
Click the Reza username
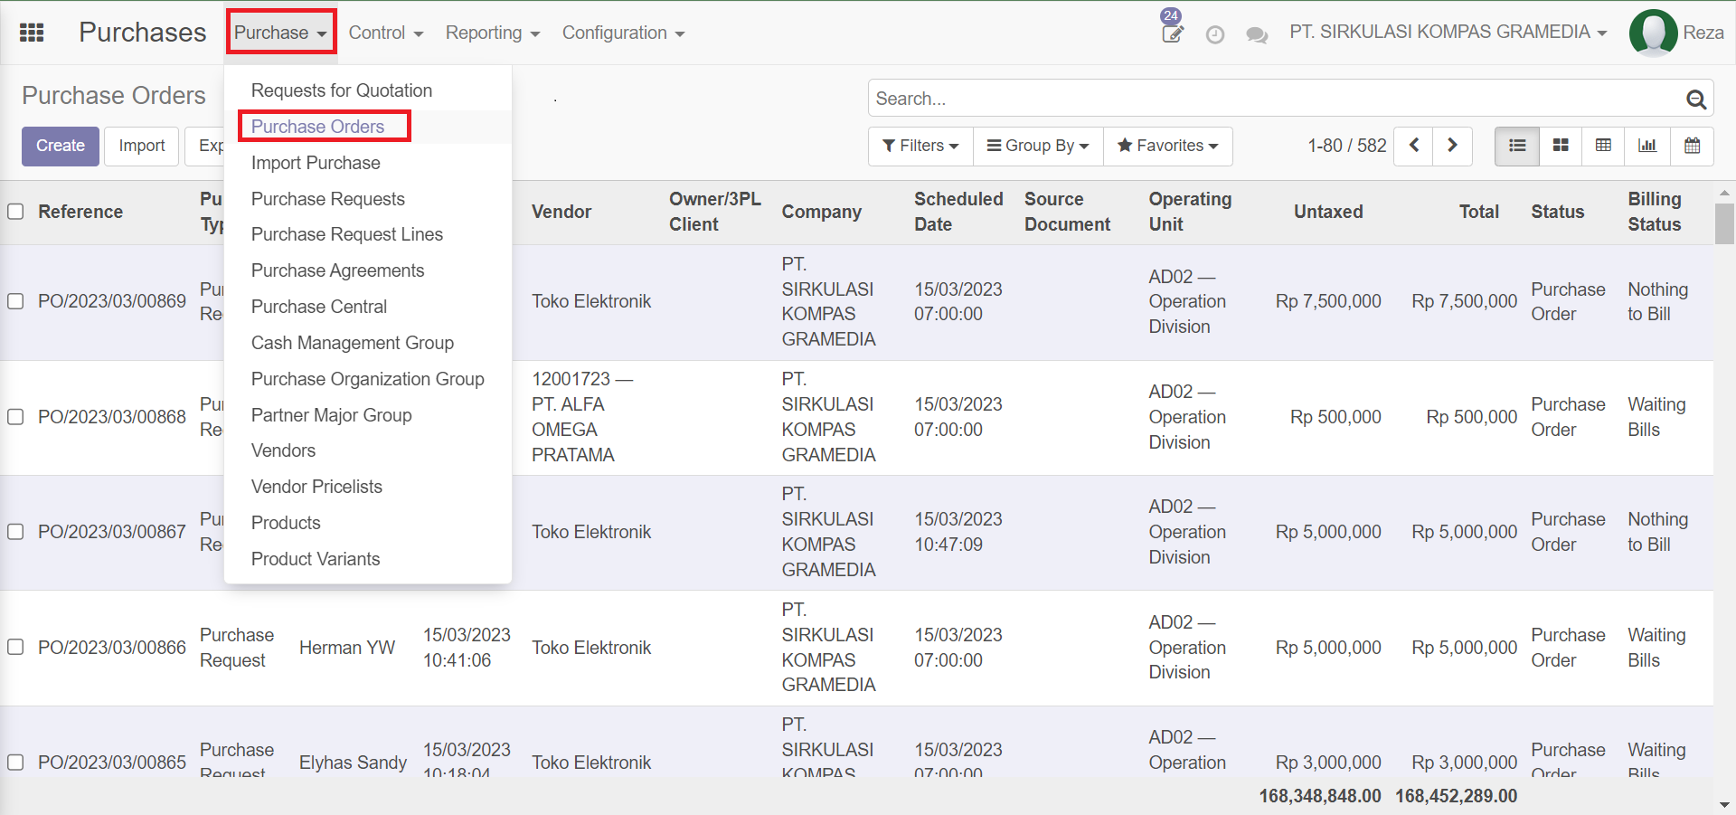1703,33
